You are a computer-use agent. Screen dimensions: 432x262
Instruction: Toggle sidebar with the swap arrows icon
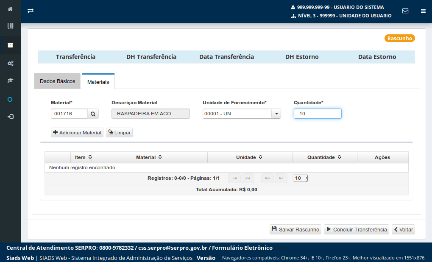click(x=31, y=11)
